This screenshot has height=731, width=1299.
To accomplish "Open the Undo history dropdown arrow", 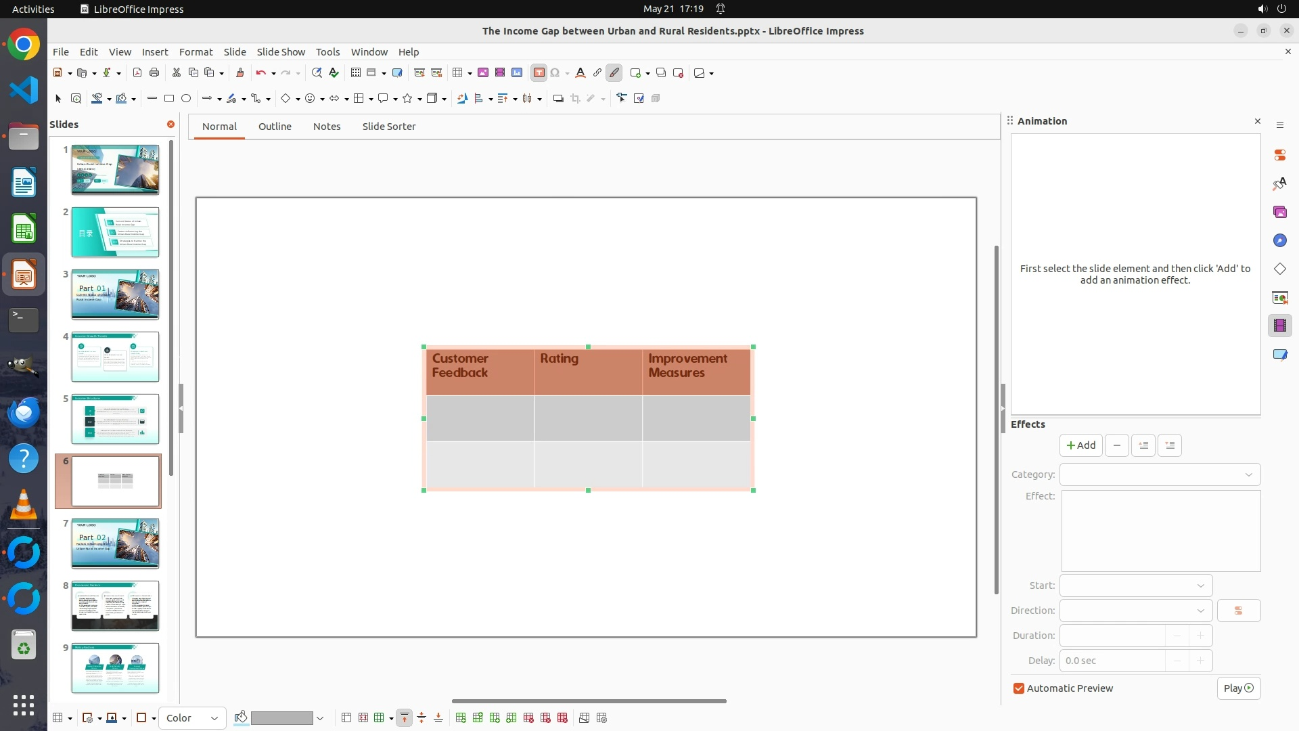I will (x=273, y=74).
